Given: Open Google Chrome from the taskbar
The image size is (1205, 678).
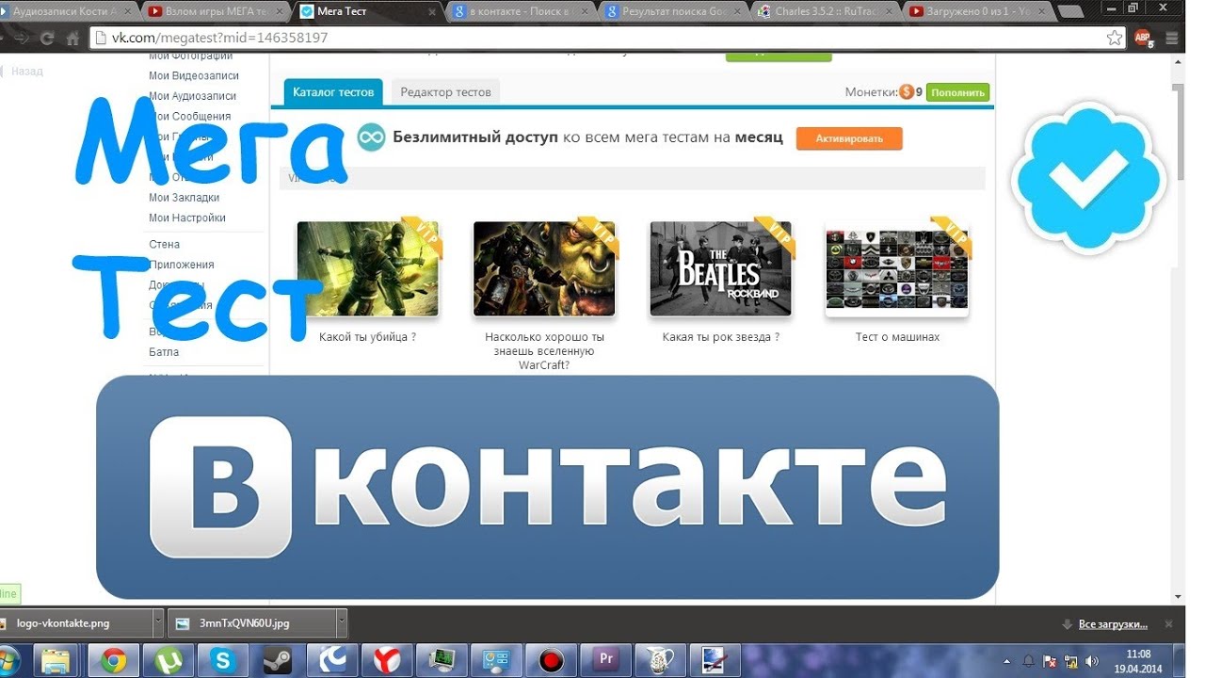Looking at the screenshot, I should 115,660.
